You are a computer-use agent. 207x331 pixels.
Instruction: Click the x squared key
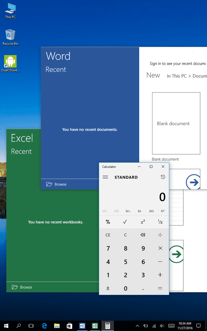pos(143,222)
